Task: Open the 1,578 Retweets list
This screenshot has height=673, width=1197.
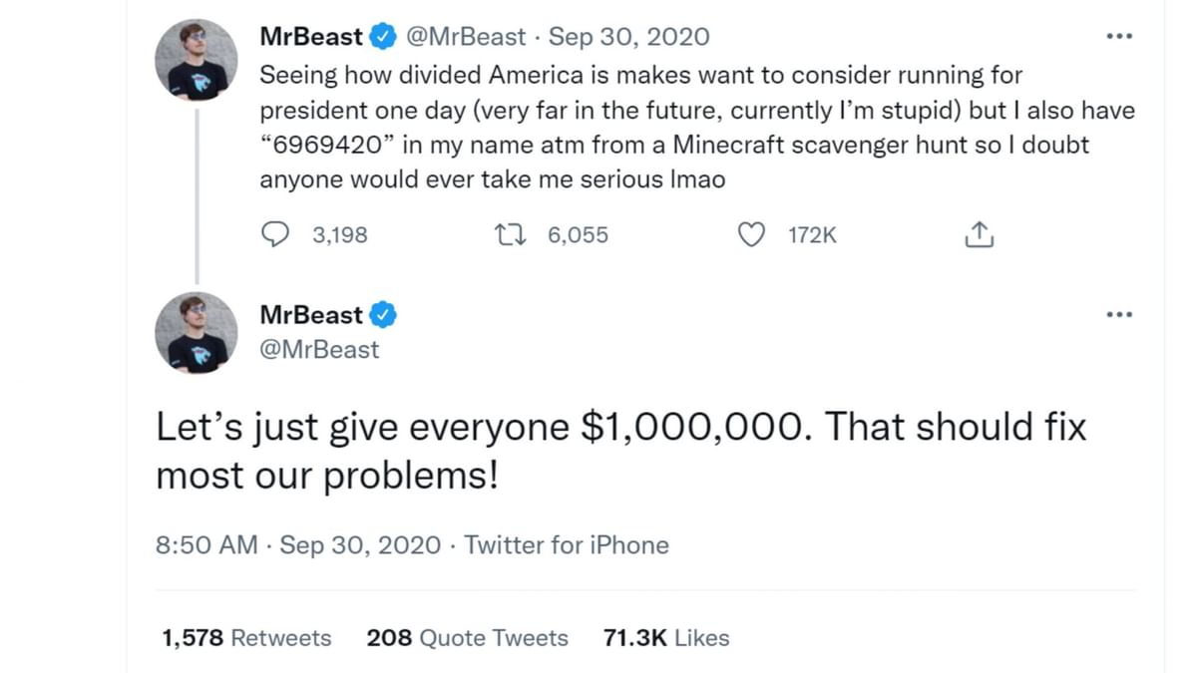Action: tap(244, 638)
